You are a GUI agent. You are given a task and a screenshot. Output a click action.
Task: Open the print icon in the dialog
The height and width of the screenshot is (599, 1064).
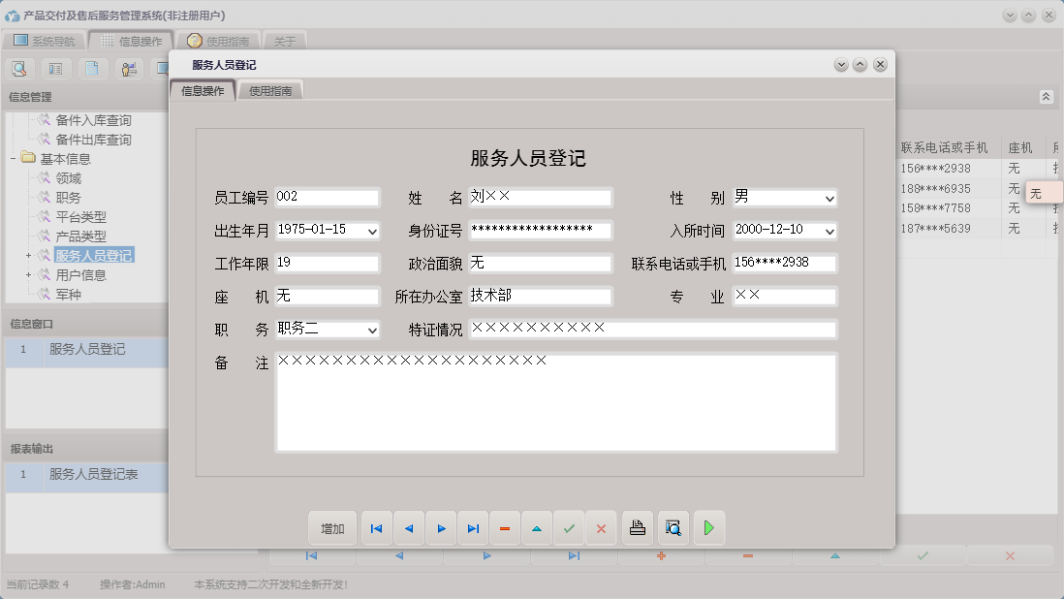[x=636, y=527]
